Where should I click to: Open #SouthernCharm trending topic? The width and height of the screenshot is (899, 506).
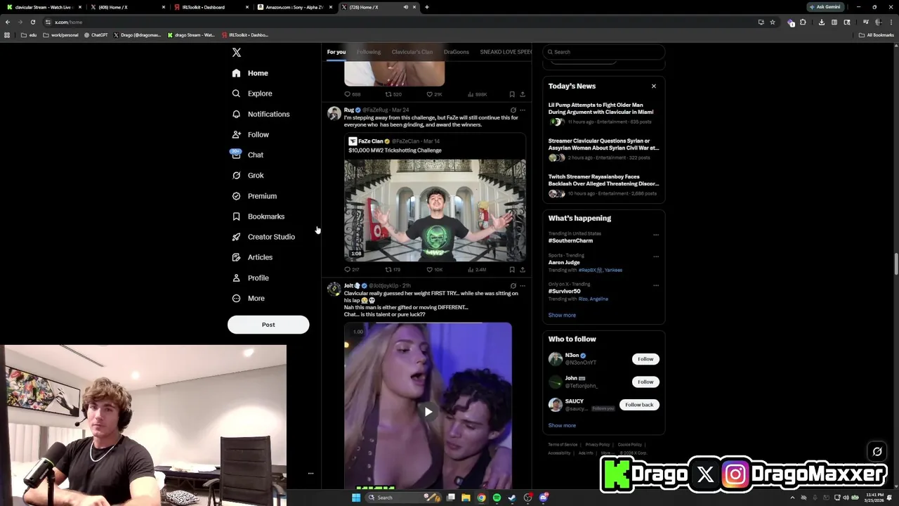pos(570,241)
